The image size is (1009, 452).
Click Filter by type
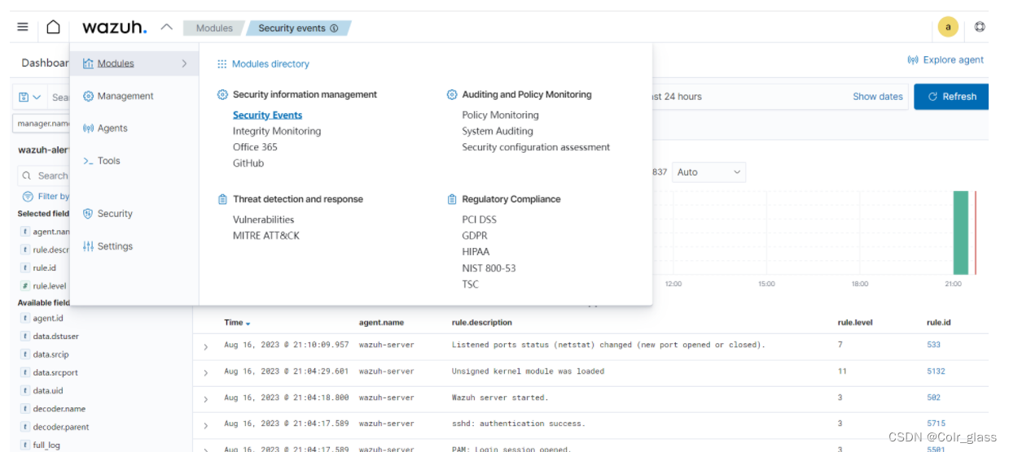pyautogui.click(x=46, y=196)
